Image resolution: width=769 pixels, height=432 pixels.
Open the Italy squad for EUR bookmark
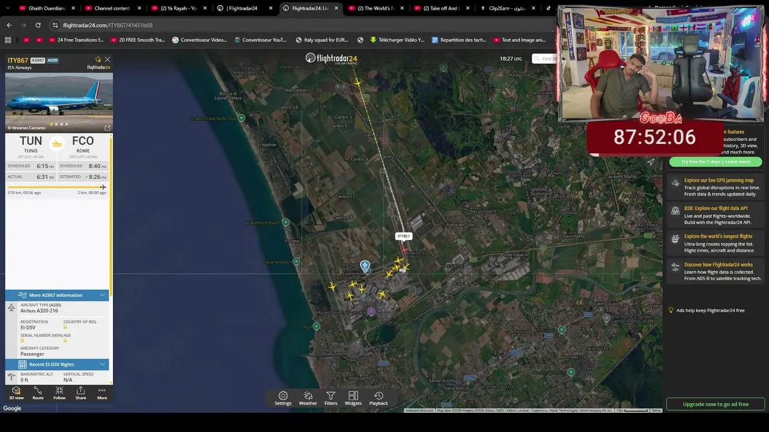(x=322, y=40)
